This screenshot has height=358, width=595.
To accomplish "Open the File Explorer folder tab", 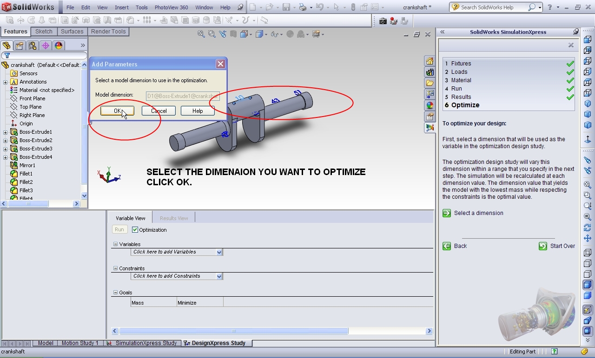I will (430, 83).
